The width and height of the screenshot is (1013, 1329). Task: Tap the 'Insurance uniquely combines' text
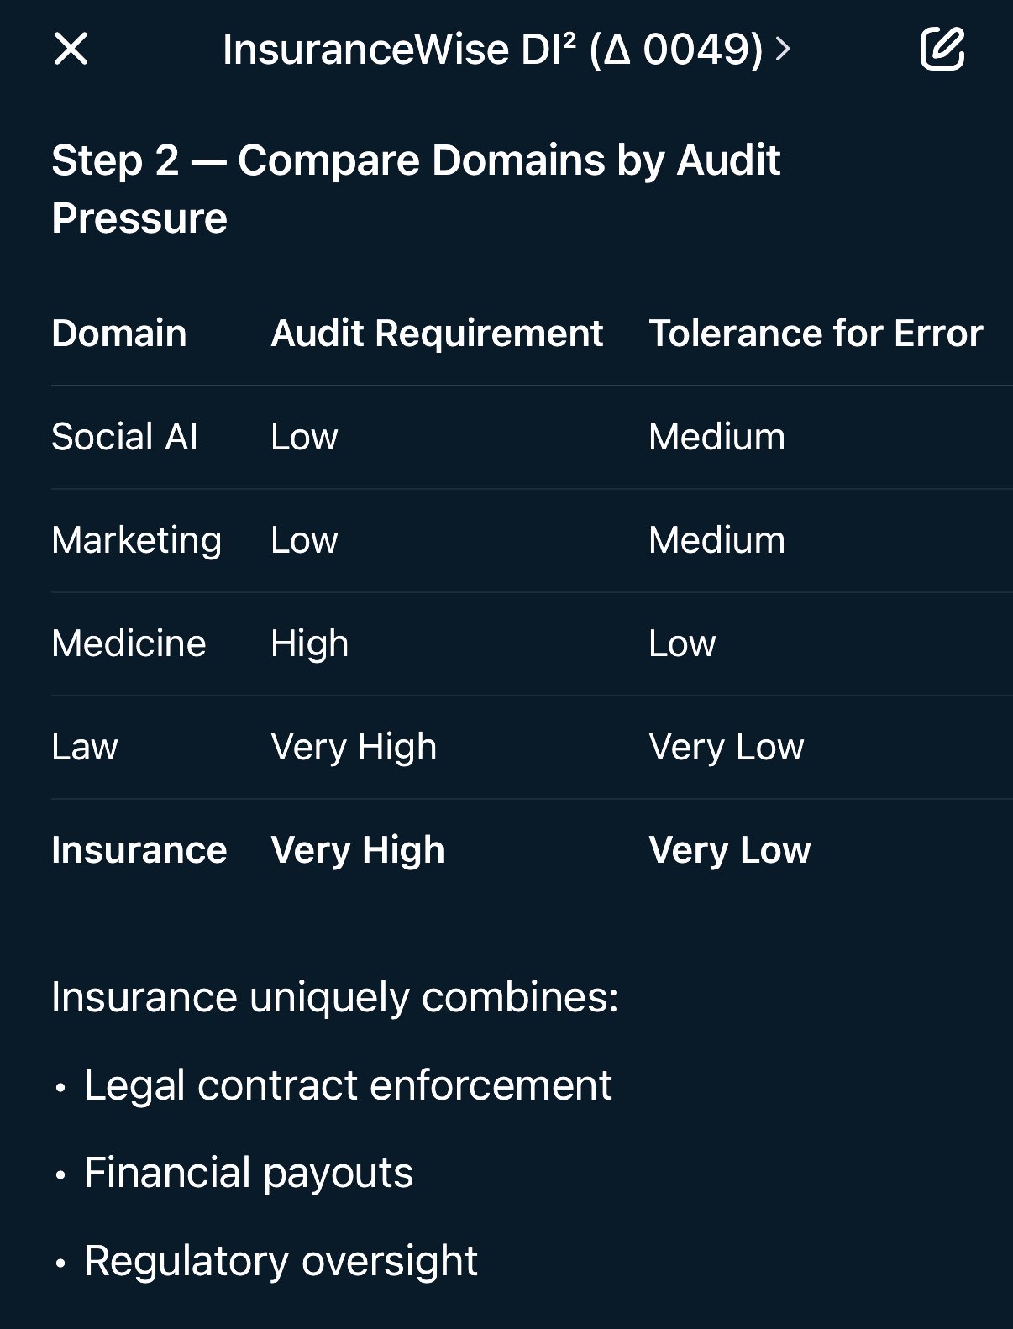click(334, 998)
